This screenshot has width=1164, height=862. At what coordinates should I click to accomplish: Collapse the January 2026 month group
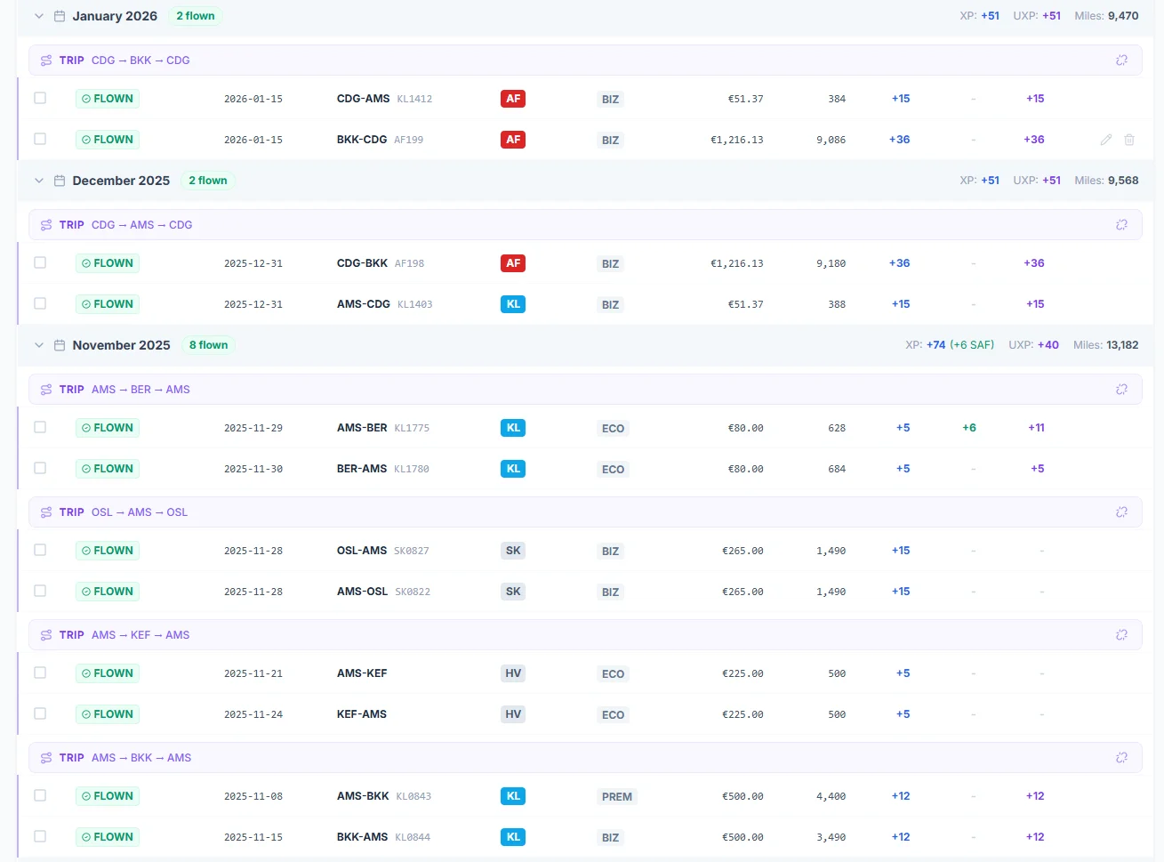38,16
